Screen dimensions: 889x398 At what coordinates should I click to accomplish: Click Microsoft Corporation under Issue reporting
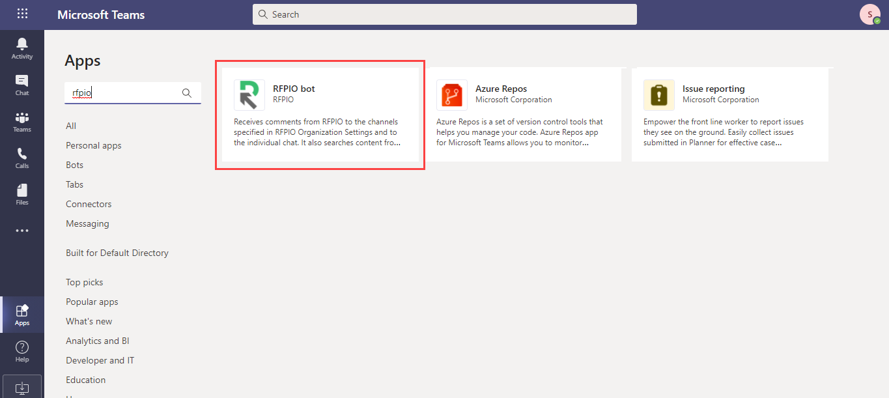point(721,100)
